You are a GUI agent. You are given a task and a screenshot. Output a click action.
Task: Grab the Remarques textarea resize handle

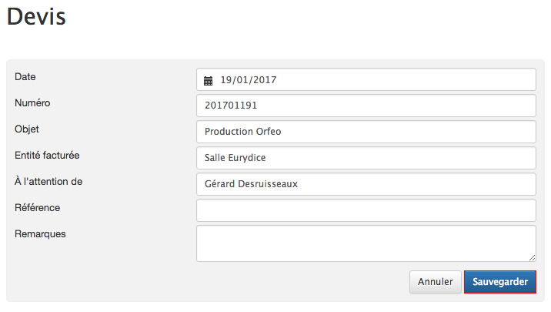(x=532, y=258)
